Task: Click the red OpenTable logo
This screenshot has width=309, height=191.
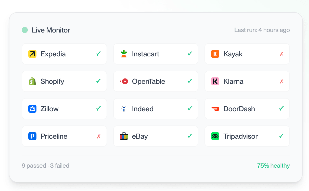Action: 124,81
